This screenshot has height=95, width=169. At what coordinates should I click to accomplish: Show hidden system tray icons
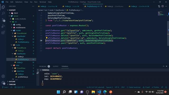135,92
